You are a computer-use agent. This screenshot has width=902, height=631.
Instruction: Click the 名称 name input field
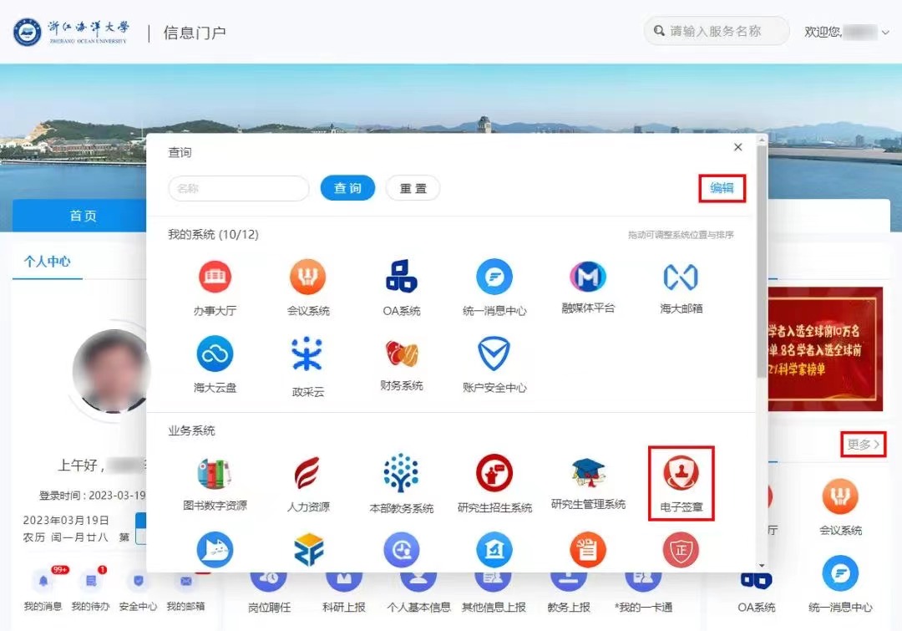pyautogui.click(x=238, y=188)
